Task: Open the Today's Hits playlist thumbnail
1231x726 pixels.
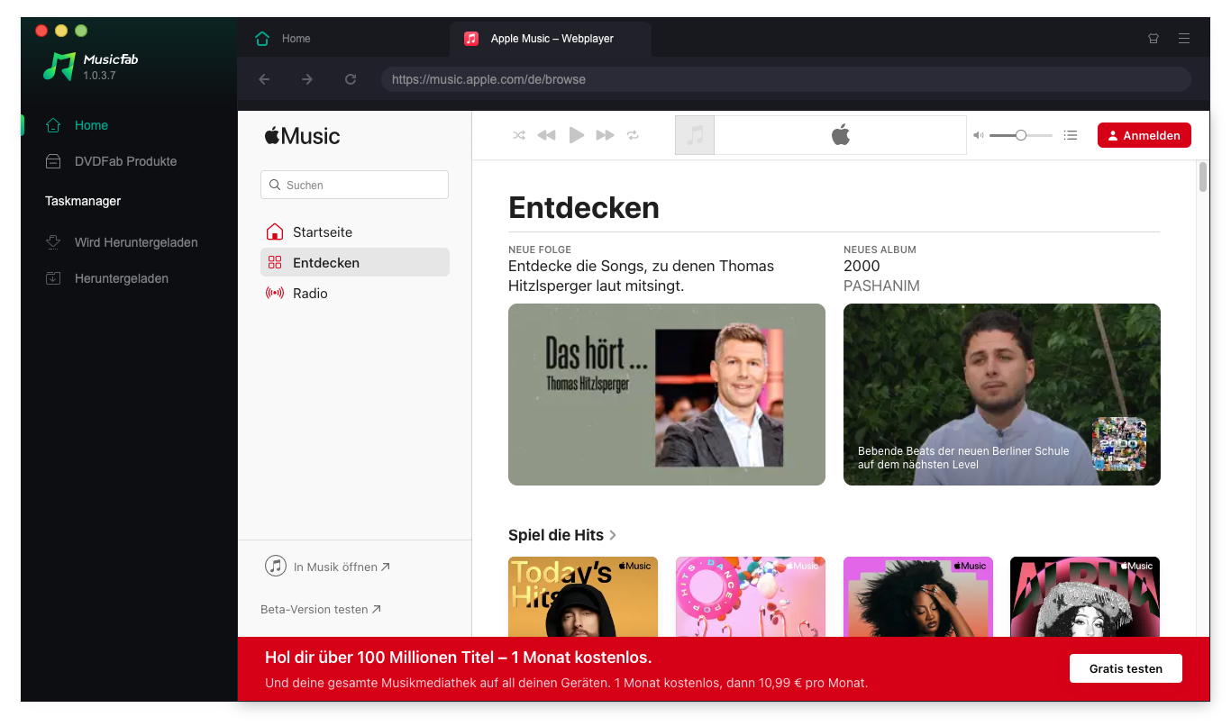Action: pyautogui.click(x=583, y=596)
